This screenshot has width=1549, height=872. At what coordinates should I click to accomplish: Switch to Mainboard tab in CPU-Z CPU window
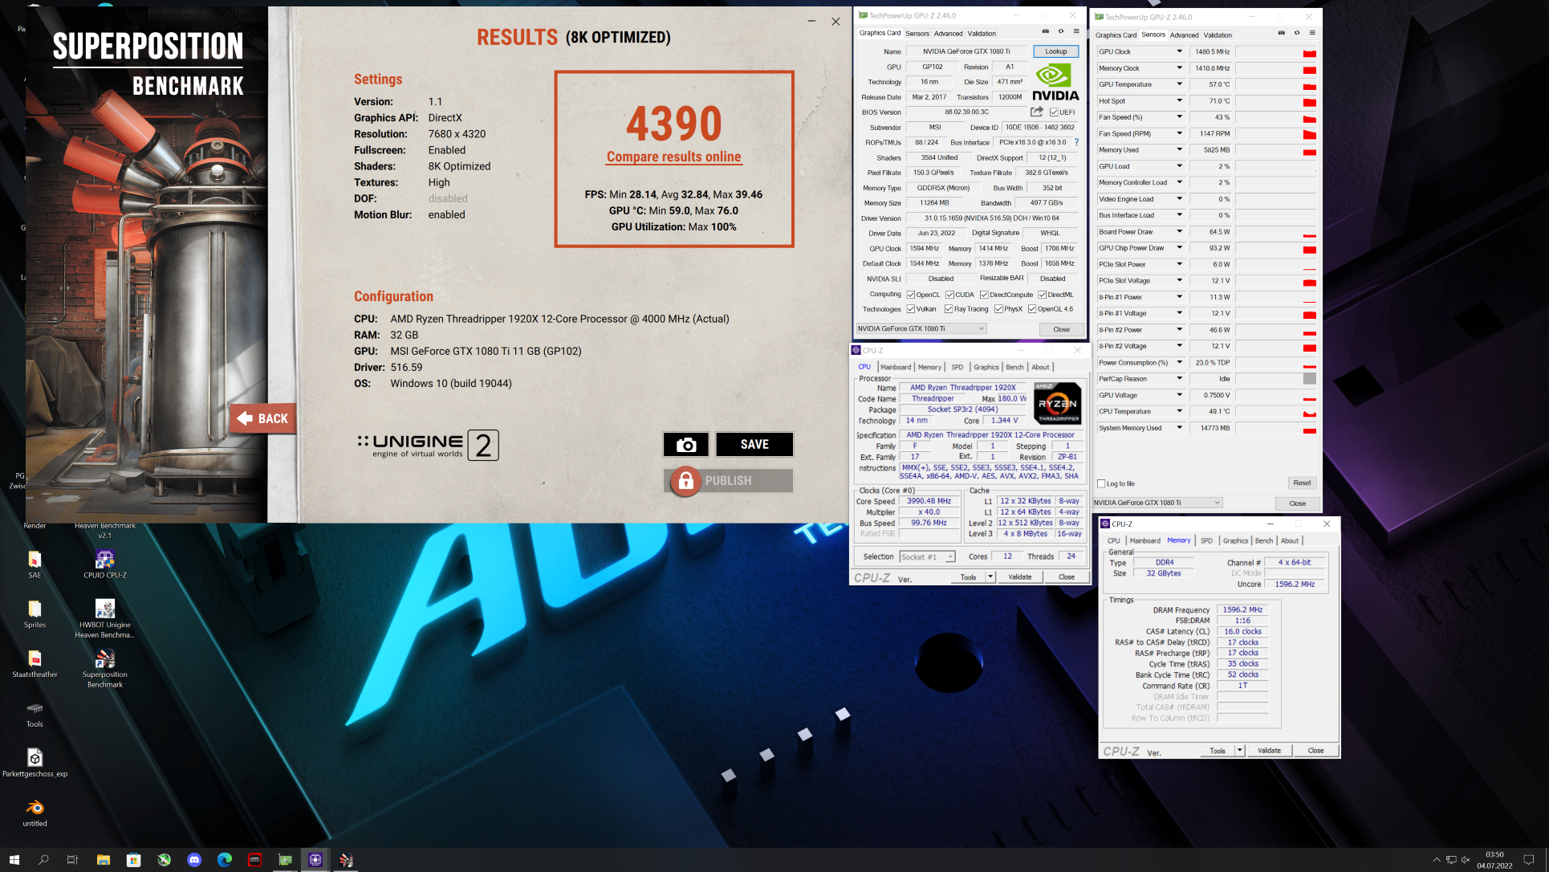tap(896, 367)
